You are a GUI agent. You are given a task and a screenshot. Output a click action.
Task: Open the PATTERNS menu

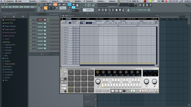pos(16,7)
